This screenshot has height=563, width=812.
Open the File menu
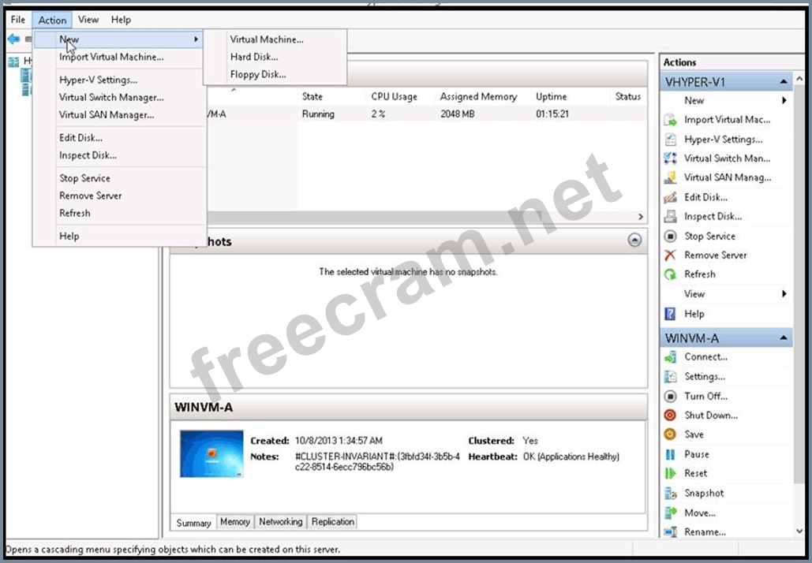pos(18,20)
